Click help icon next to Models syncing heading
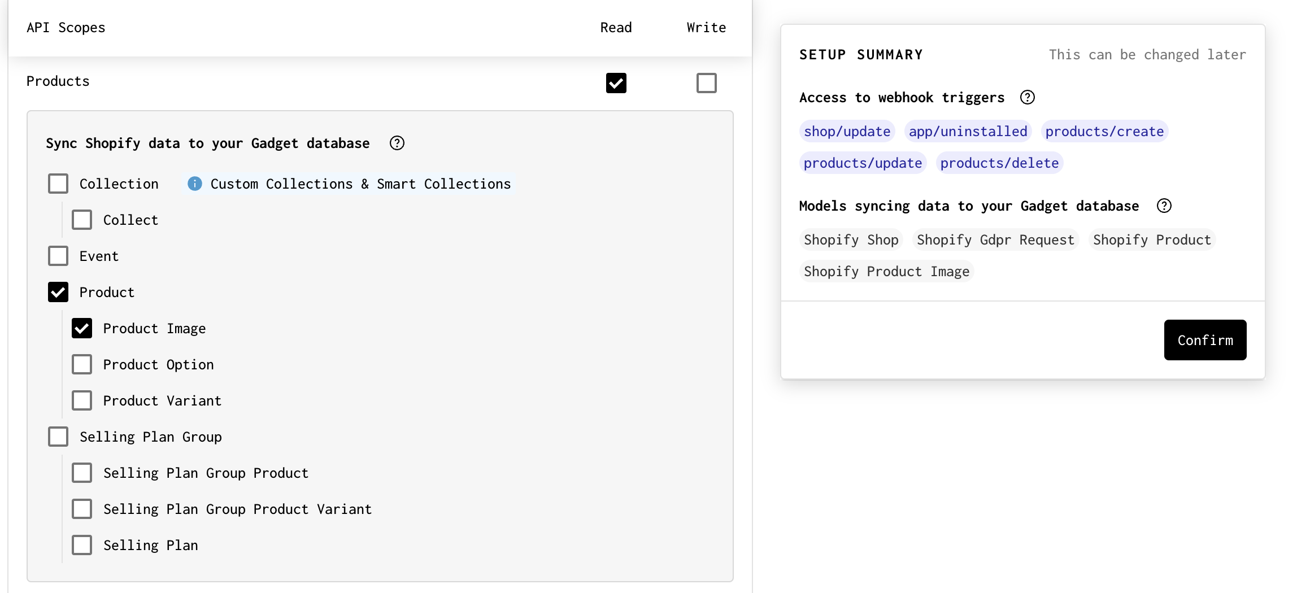Image resolution: width=1297 pixels, height=593 pixels. pos(1164,206)
